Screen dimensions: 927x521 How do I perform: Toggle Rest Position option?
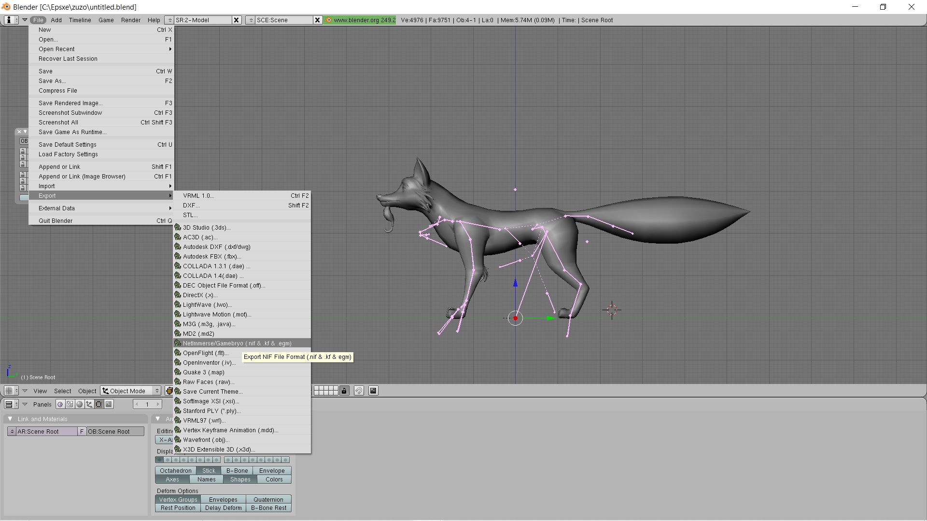click(x=178, y=507)
